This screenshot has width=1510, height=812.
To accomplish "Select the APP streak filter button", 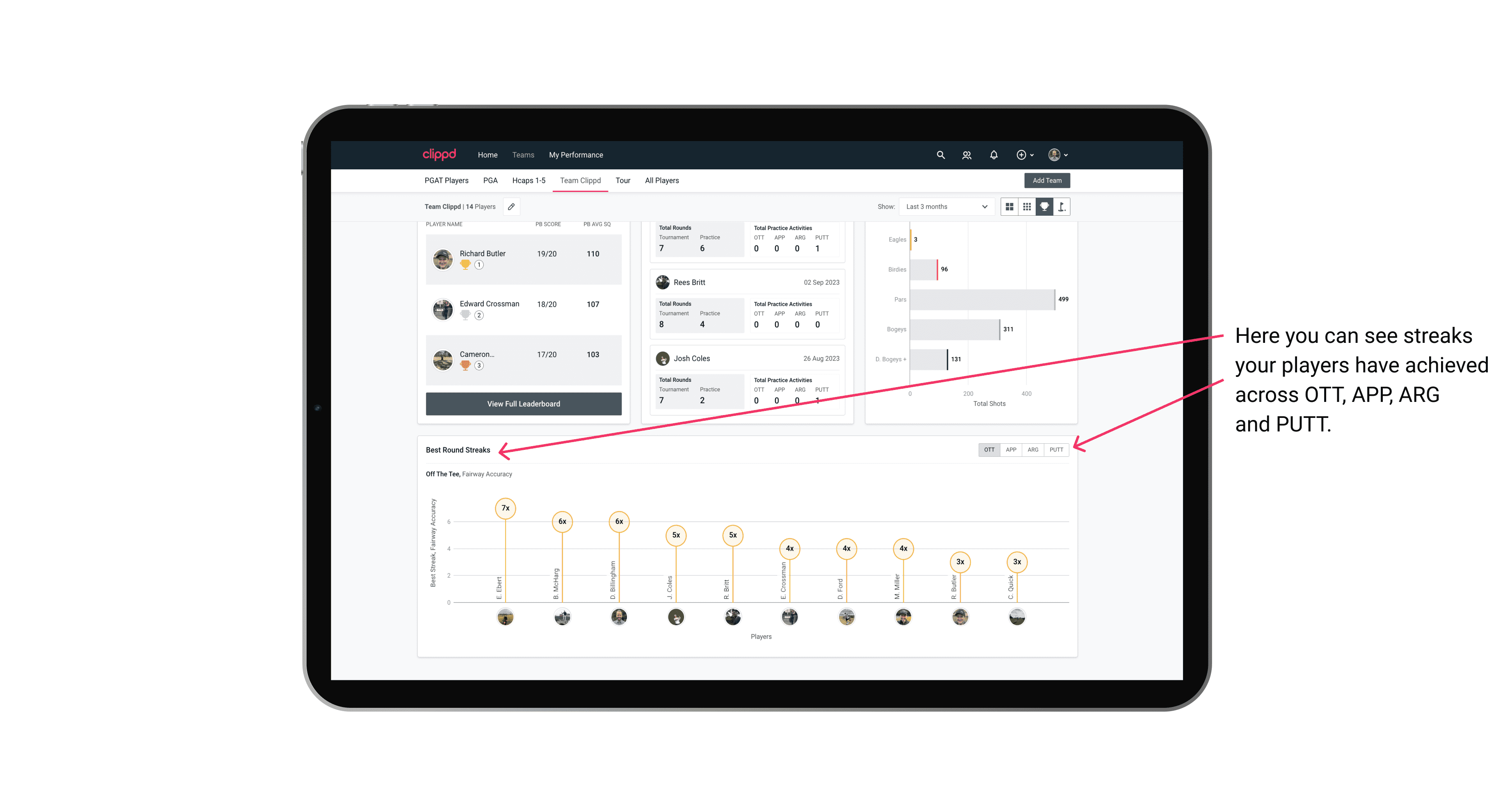I will (x=1010, y=450).
